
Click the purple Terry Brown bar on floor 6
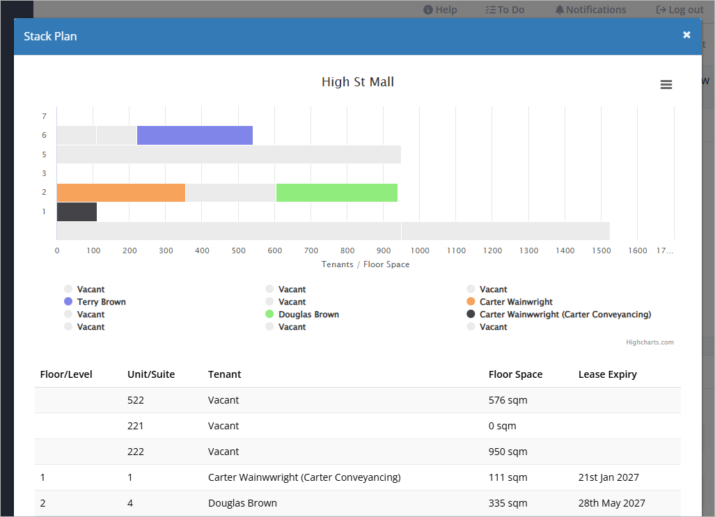click(195, 136)
